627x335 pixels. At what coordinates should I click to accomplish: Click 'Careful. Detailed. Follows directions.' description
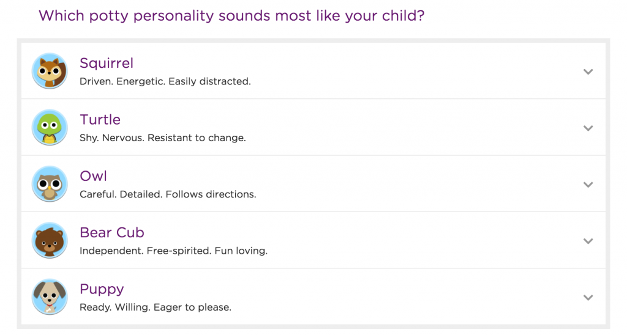(x=168, y=194)
